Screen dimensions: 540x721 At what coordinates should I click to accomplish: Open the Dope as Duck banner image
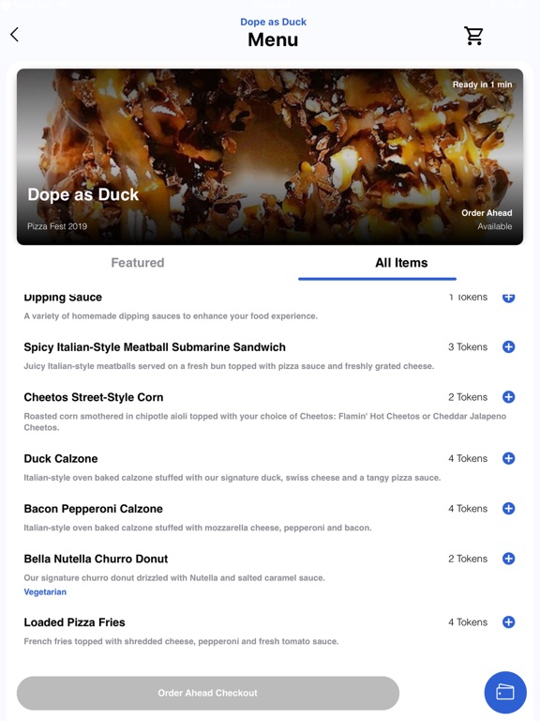click(x=270, y=157)
